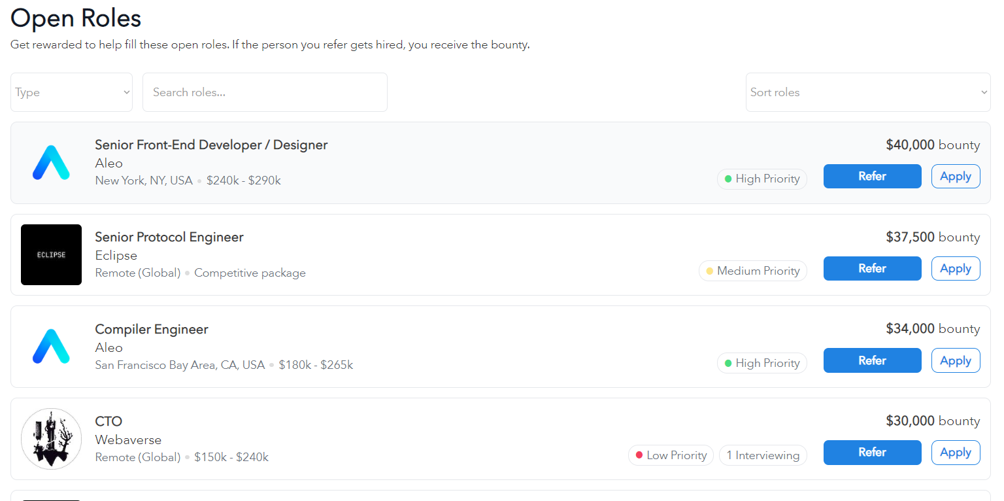
Task: Click the 1 Interviewing badge on CTO role
Action: pos(763,455)
